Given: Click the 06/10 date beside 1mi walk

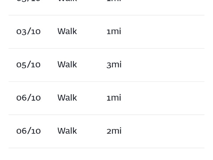Looking at the screenshot, I should (x=28, y=97).
